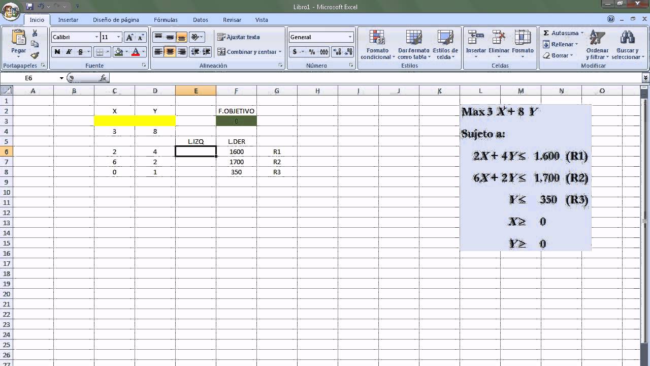Toggle underline (S) formatting
650x366 pixels.
pos(80,52)
